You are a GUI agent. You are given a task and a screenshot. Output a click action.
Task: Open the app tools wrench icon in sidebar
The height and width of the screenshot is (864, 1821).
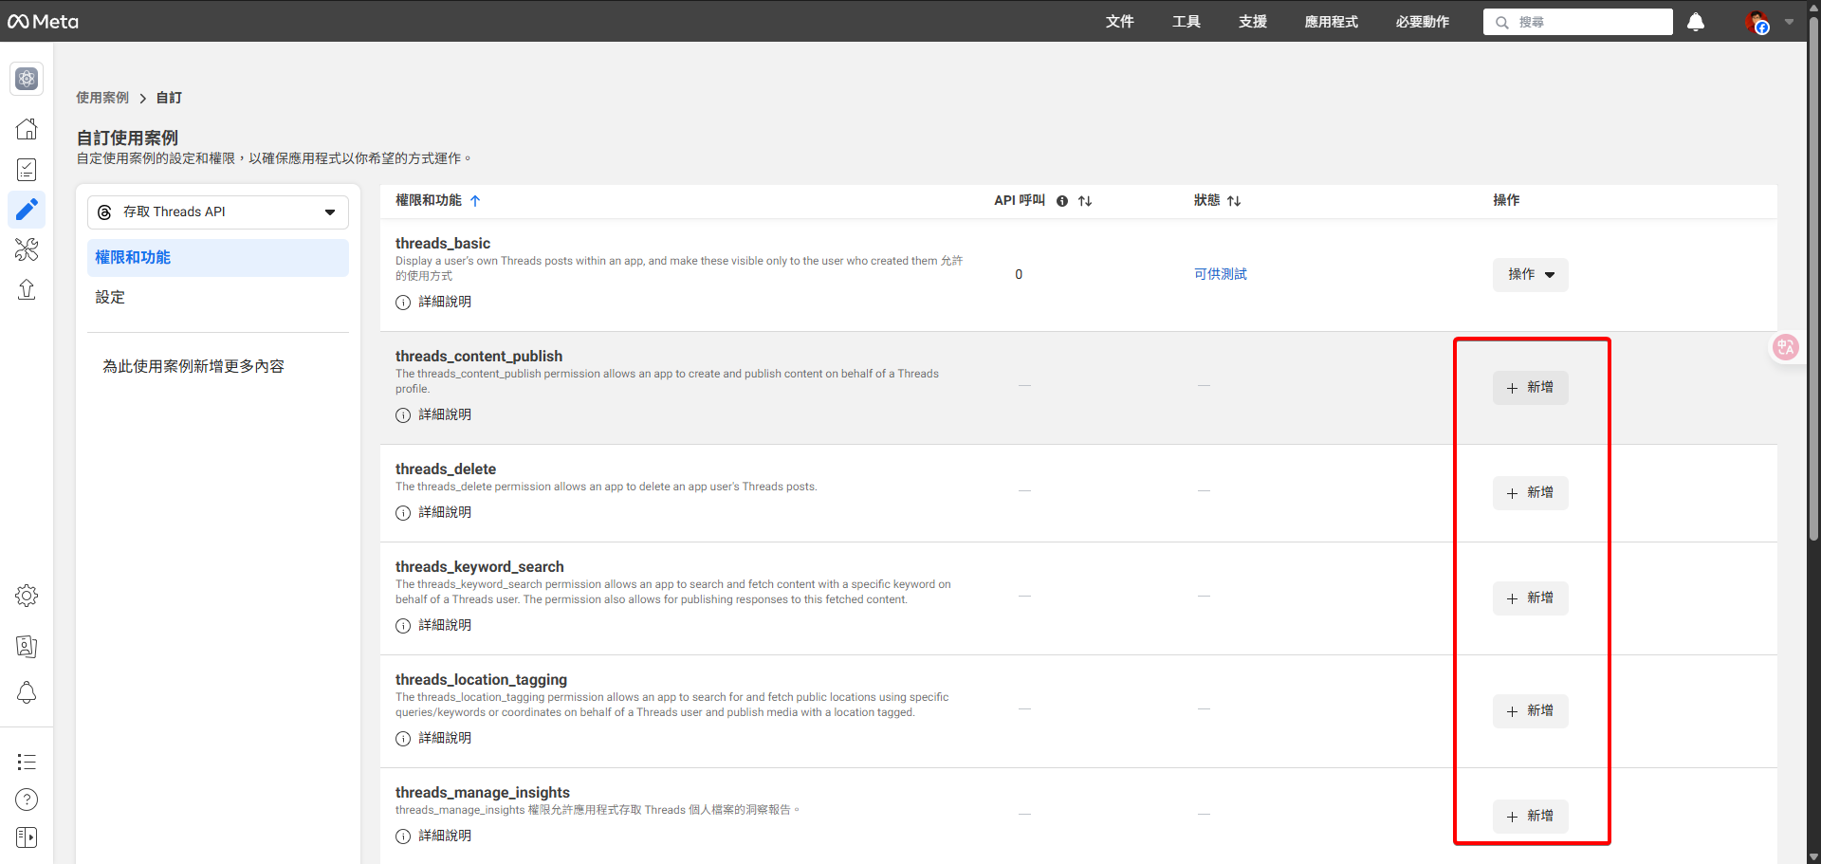point(27,249)
